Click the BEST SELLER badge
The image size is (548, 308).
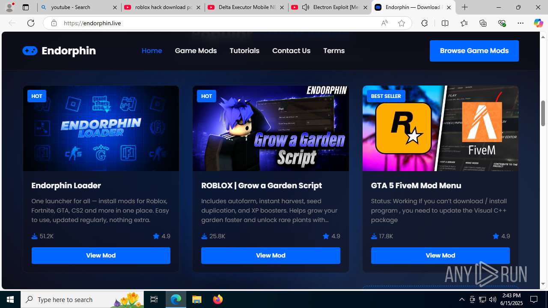click(386, 96)
